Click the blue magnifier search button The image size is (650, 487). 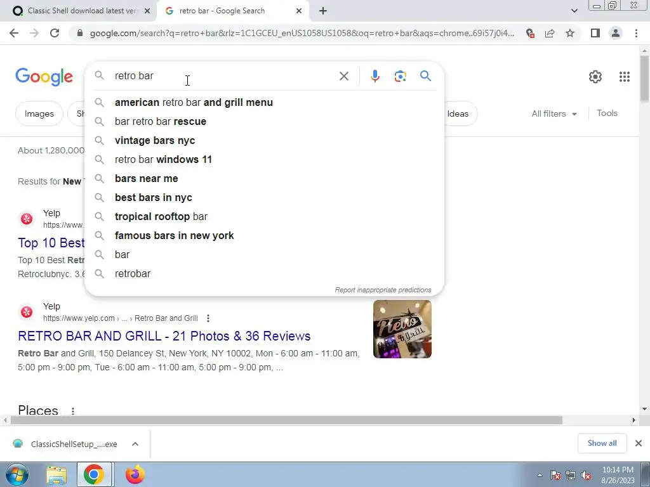(x=425, y=76)
